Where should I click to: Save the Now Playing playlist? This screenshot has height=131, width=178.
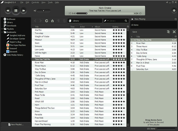tap(135, 32)
